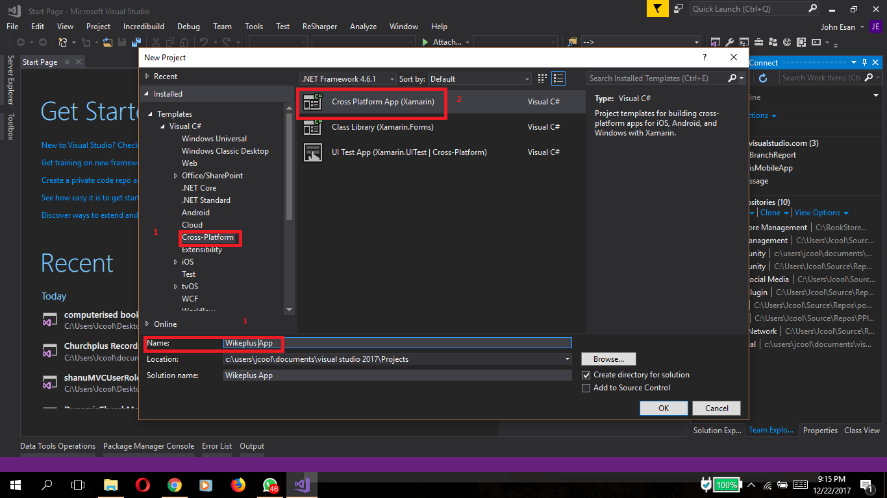Click the OK button

coord(664,409)
